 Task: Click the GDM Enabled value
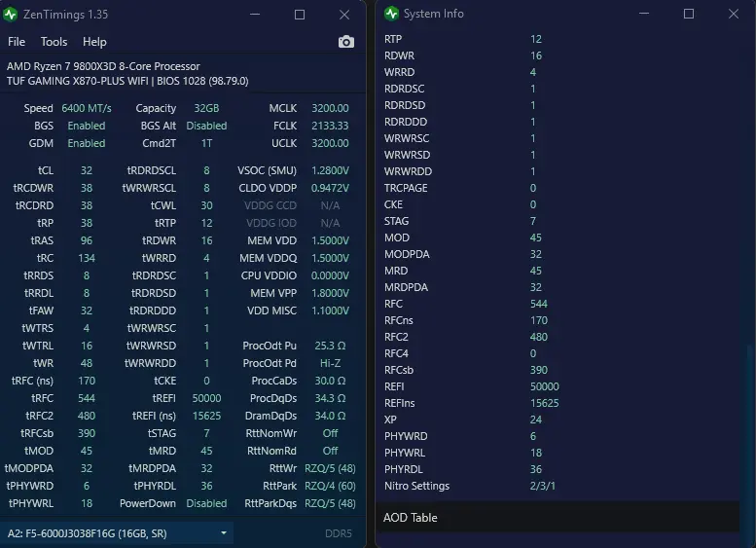click(x=87, y=143)
